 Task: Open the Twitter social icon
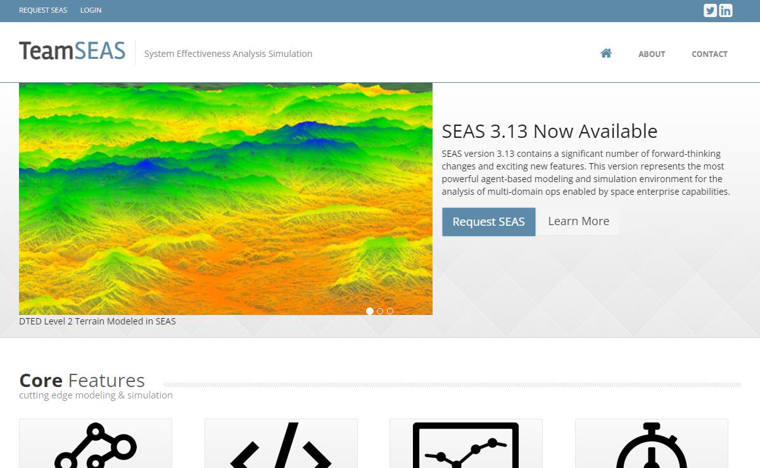click(x=710, y=10)
